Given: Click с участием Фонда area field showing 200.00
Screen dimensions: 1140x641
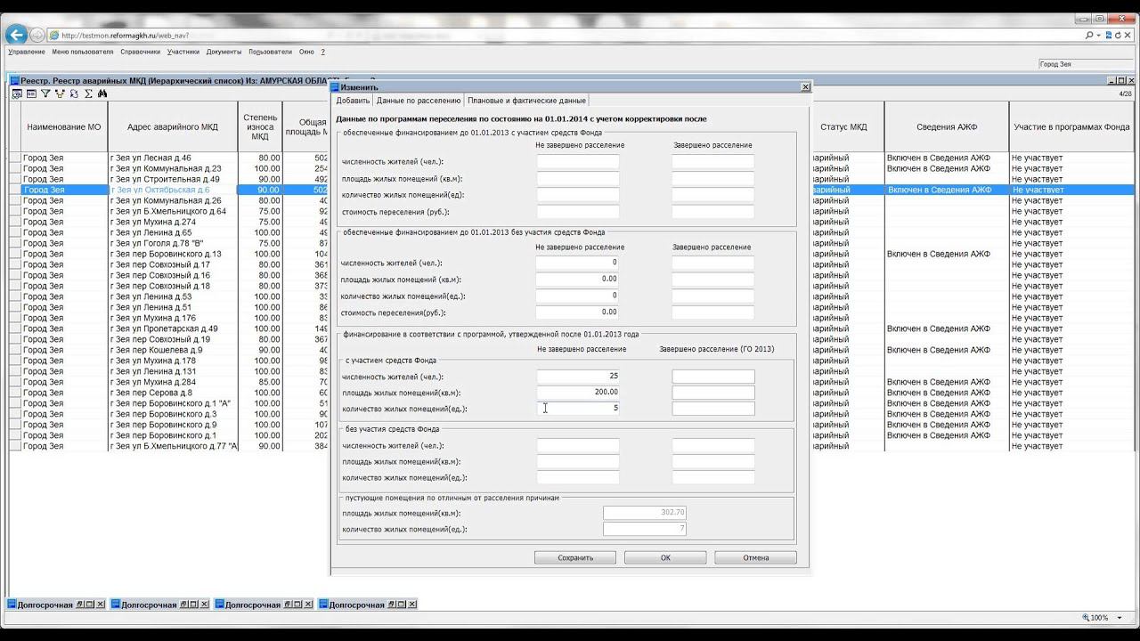Looking at the screenshot, I should 577,393.
